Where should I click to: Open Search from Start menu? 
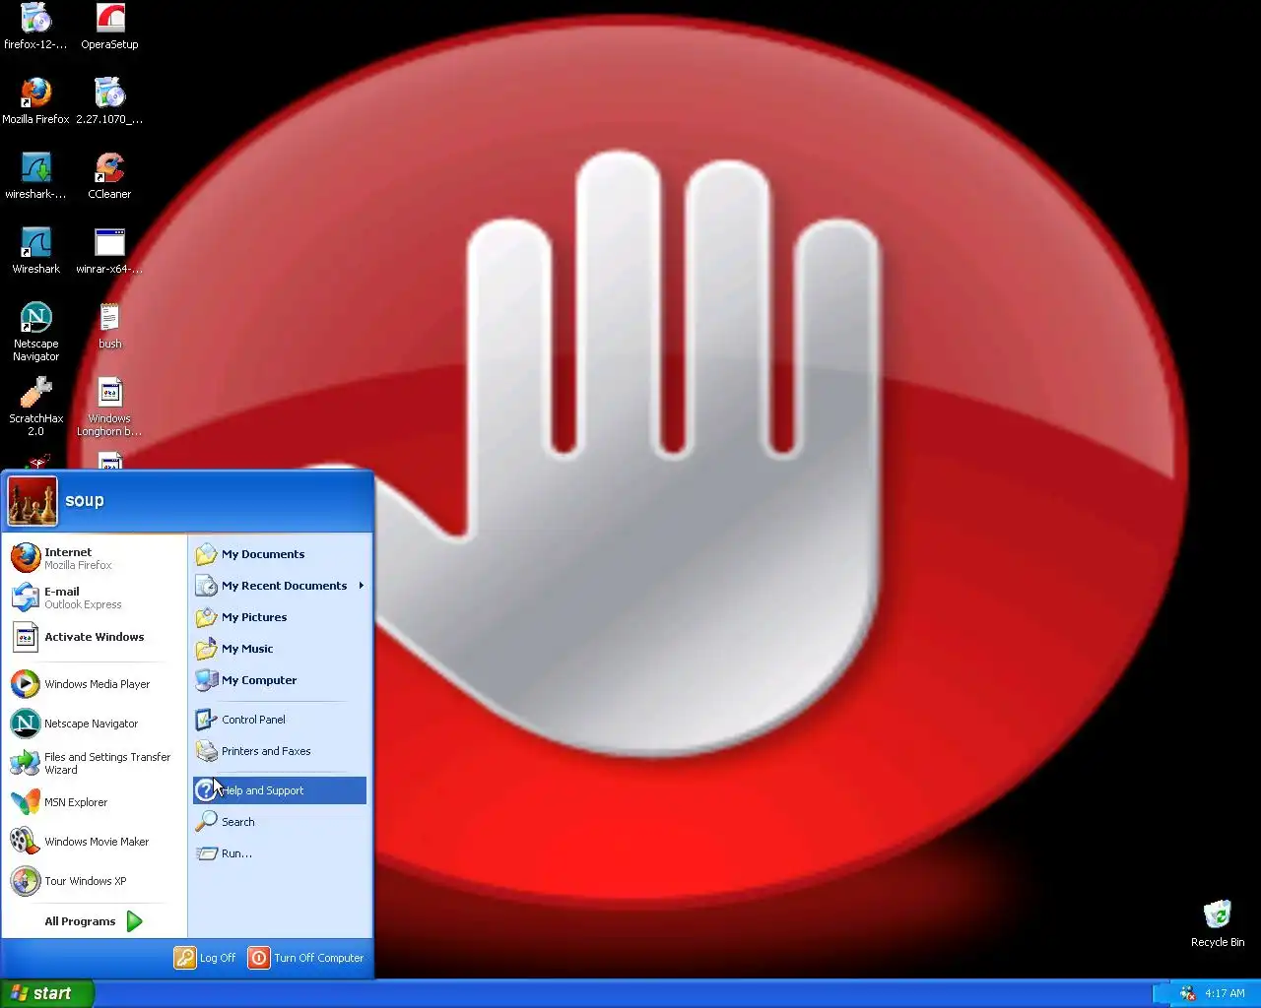coord(280,822)
